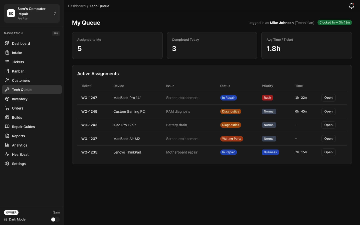Toggle the Heartbeat monitor in sidebar
Viewport: 360px width, 225px height.
tap(7, 154)
